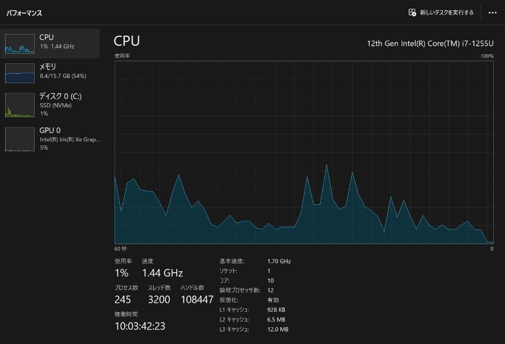Click the 仮想化 有効 status text
The width and height of the screenshot is (505, 344).
point(273,300)
